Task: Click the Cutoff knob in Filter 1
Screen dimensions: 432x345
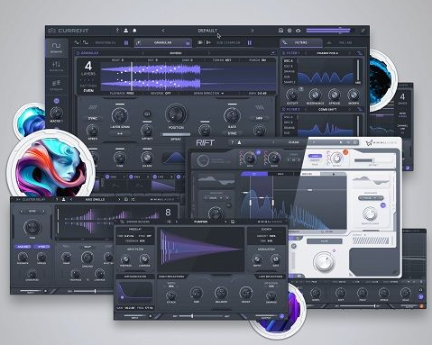Action: (292, 95)
